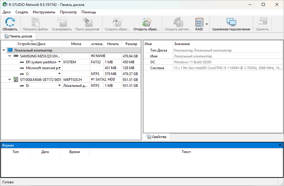Open Удаленное подключение remote connection
The width and height of the screenshot is (284, 186).
coord(231,22)
